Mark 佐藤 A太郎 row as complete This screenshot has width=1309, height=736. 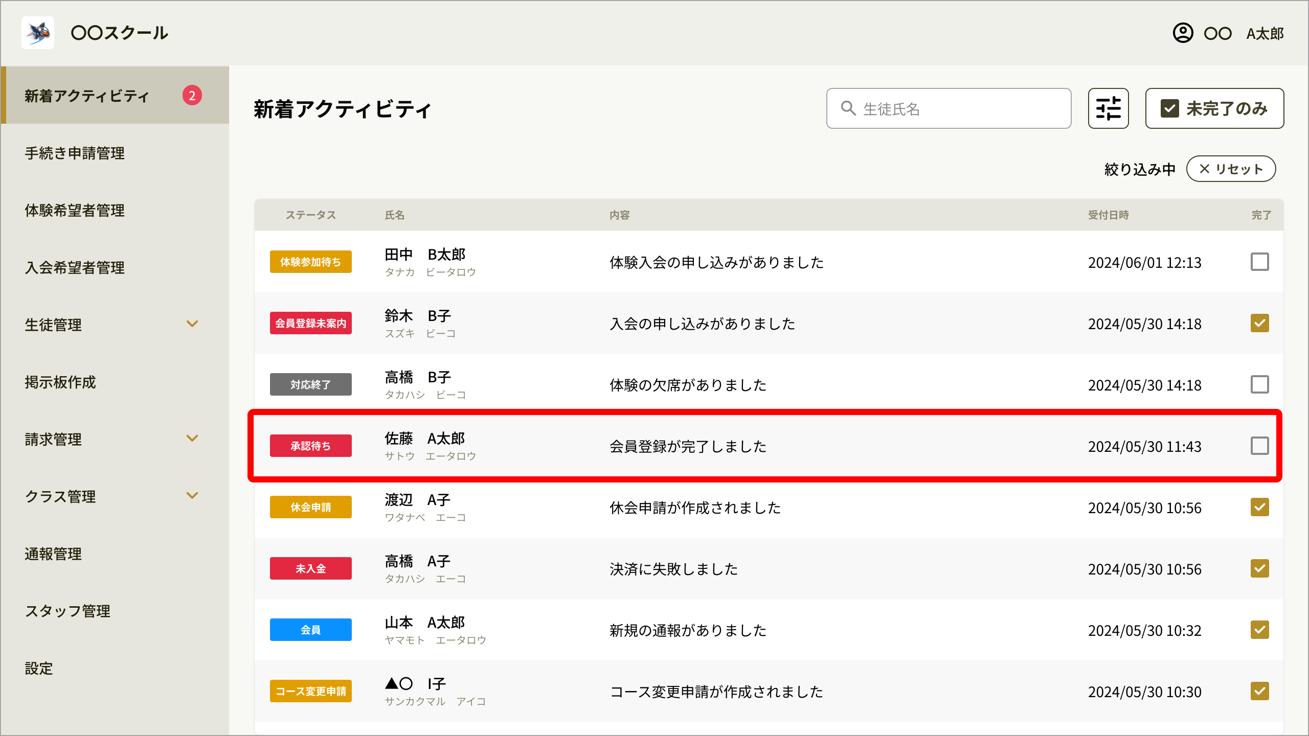pyautogui.click(x=1260, y=446)
